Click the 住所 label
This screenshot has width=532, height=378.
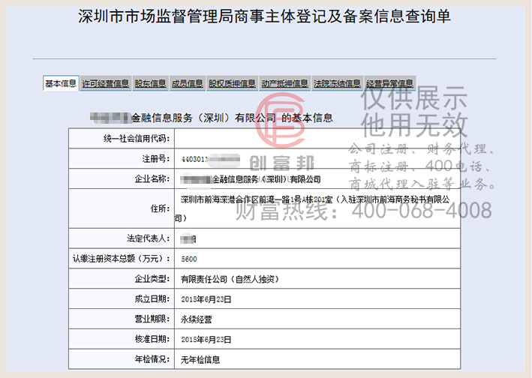tap(160, 208)
